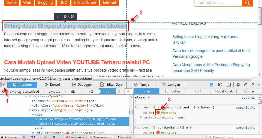
Task: Select the Komputasi sidebar tab
Action: pyautogui.click(x=172, y=91)
